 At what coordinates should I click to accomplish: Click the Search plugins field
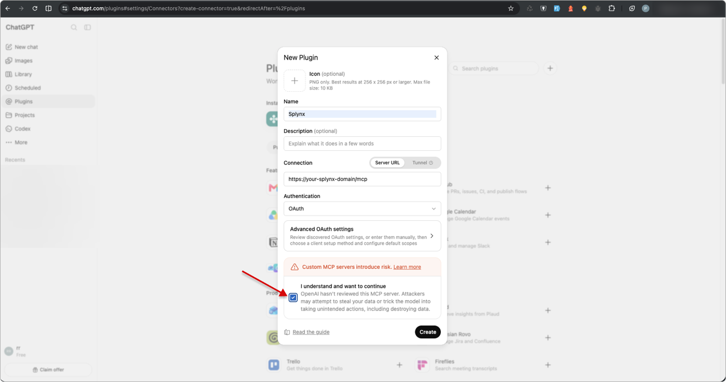(493, 68)
